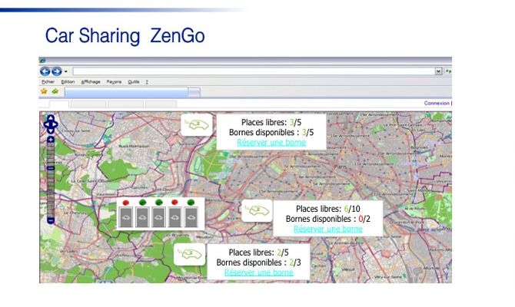Pan the map right with the arrow
Image resolution: width=515 pixels, height=307 pixels.
pos(55,124)
